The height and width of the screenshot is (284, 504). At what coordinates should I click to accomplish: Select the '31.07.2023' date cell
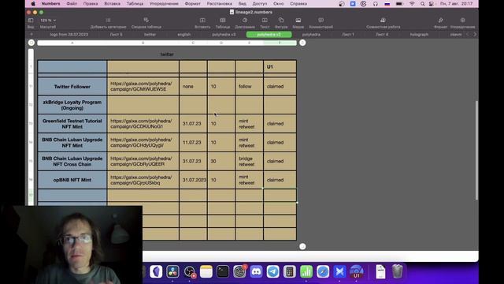pos(193,180)
